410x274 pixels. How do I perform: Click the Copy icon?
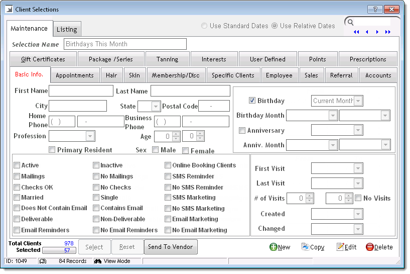click(305, 247)
